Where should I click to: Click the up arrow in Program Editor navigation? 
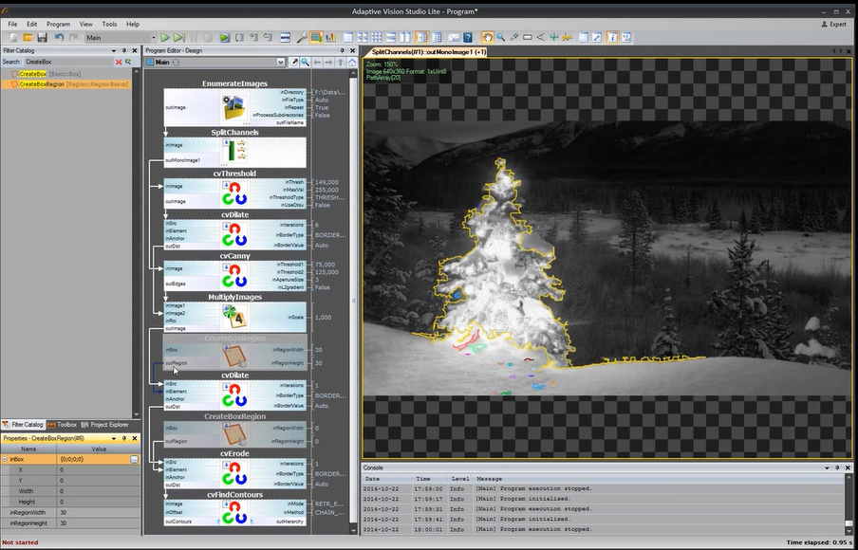click(x=341, y=63)
